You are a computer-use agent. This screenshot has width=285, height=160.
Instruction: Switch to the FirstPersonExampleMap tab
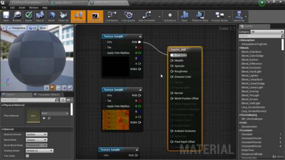[x=27, y=3]
